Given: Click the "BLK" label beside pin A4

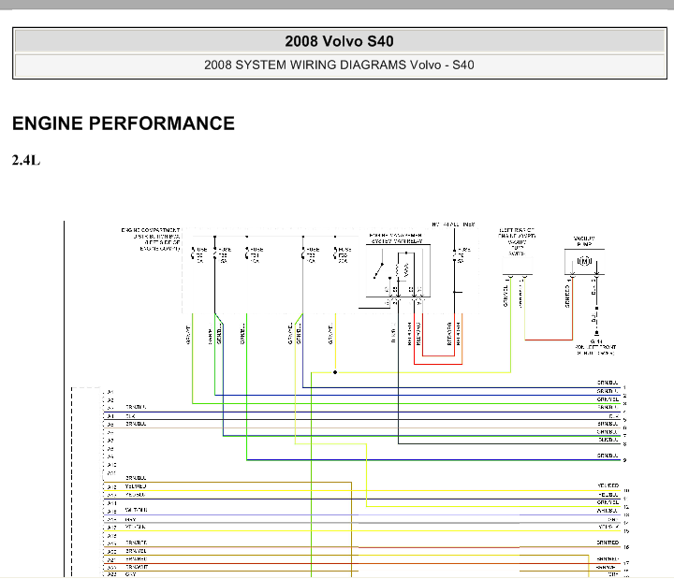Looking at the screenshot, I should point(130,416).
